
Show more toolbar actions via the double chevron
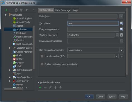[34, 10]
